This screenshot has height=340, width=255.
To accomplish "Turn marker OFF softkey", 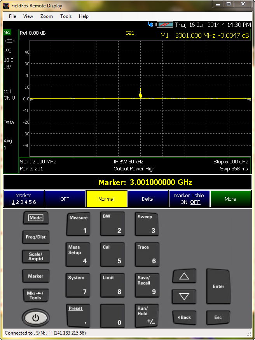I will pyautogui.click(x=65, y=199).
